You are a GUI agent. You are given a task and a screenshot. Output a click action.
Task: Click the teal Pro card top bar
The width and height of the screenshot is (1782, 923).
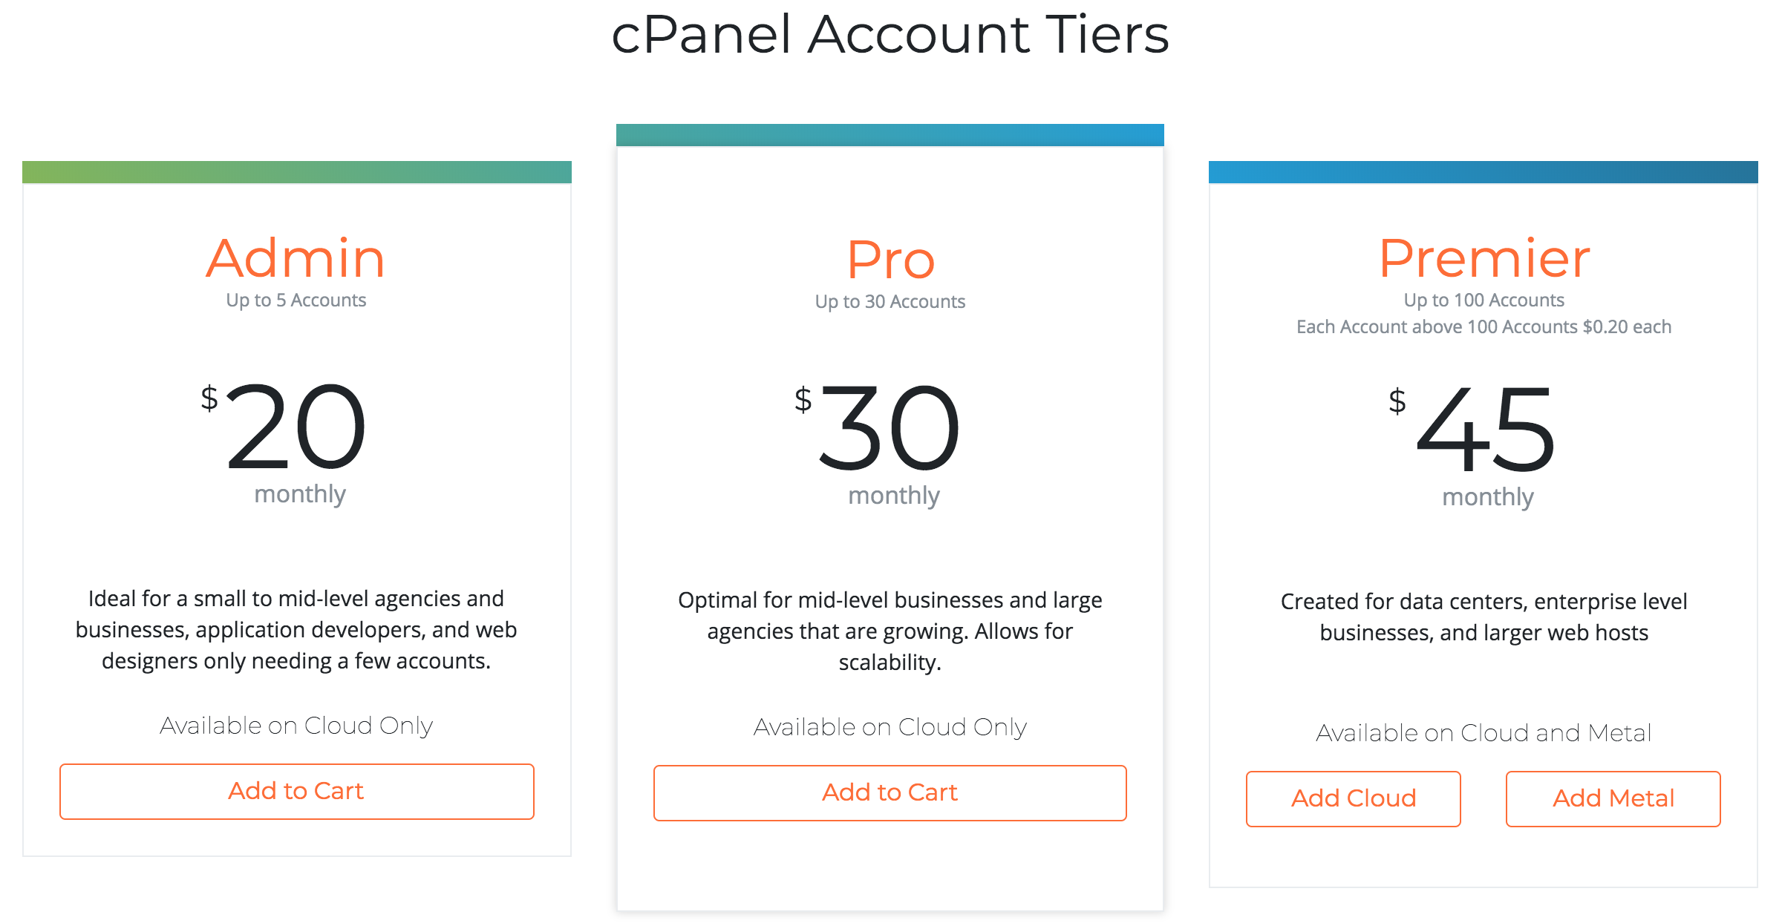(x=890, y=135)
